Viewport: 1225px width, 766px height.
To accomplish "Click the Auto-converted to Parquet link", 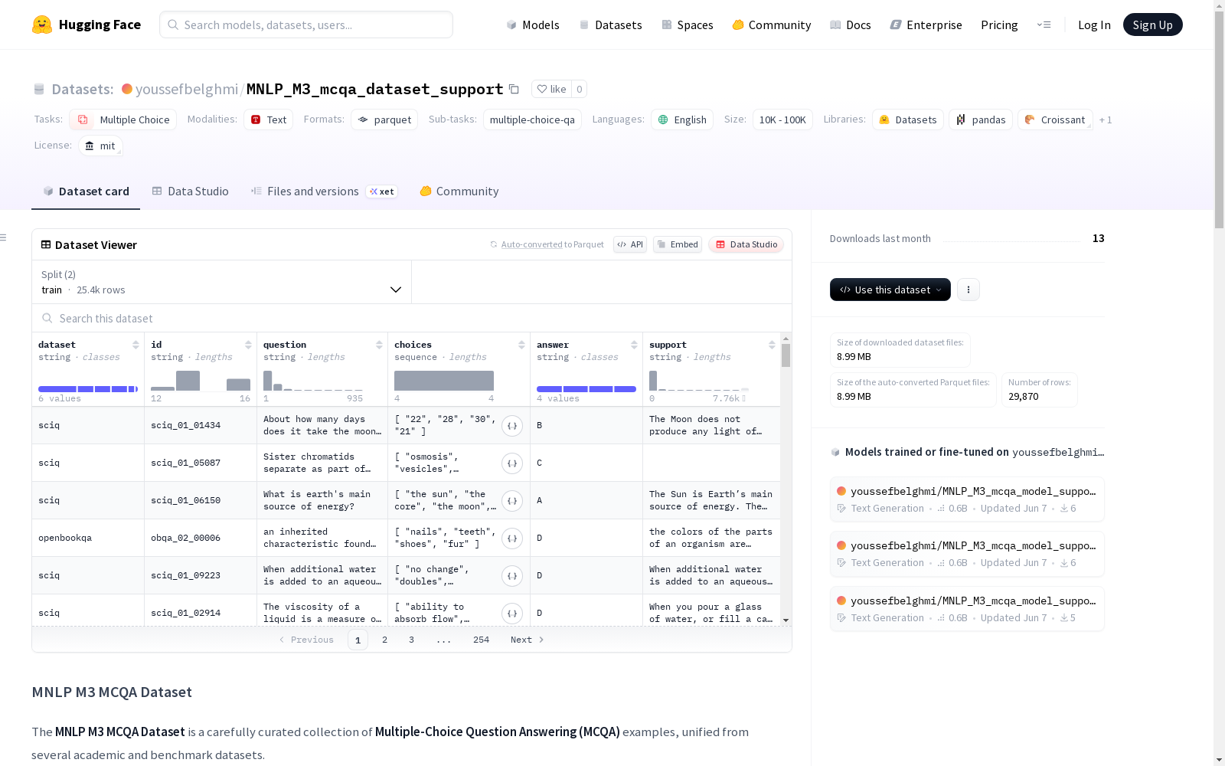I will (x=552, y=244).
